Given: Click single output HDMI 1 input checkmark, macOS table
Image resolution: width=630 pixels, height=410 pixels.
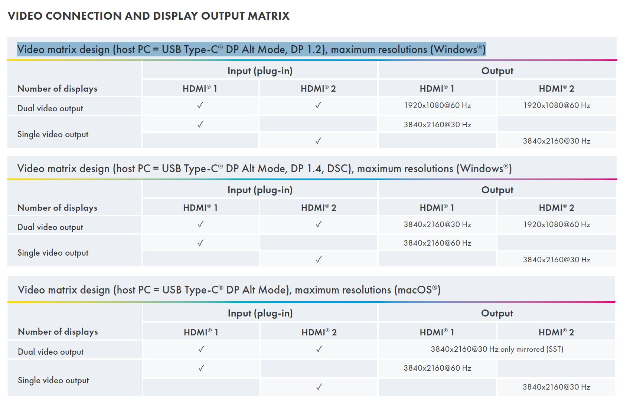Looking at the screenshot, I should click(201, 368).
